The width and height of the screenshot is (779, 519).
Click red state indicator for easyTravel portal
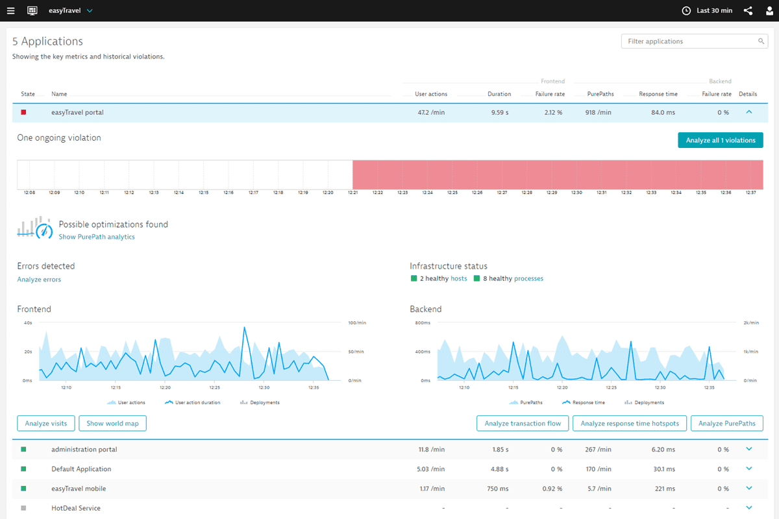coord(23,112)
